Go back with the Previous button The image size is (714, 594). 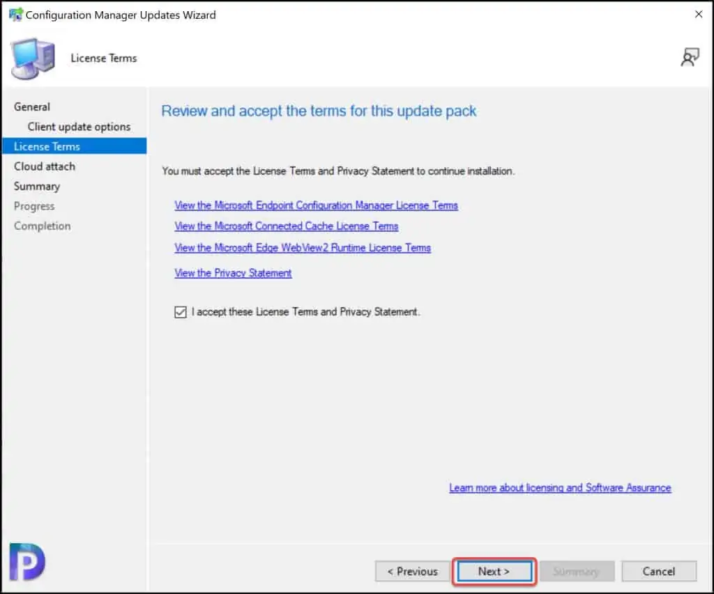(413, 571)
